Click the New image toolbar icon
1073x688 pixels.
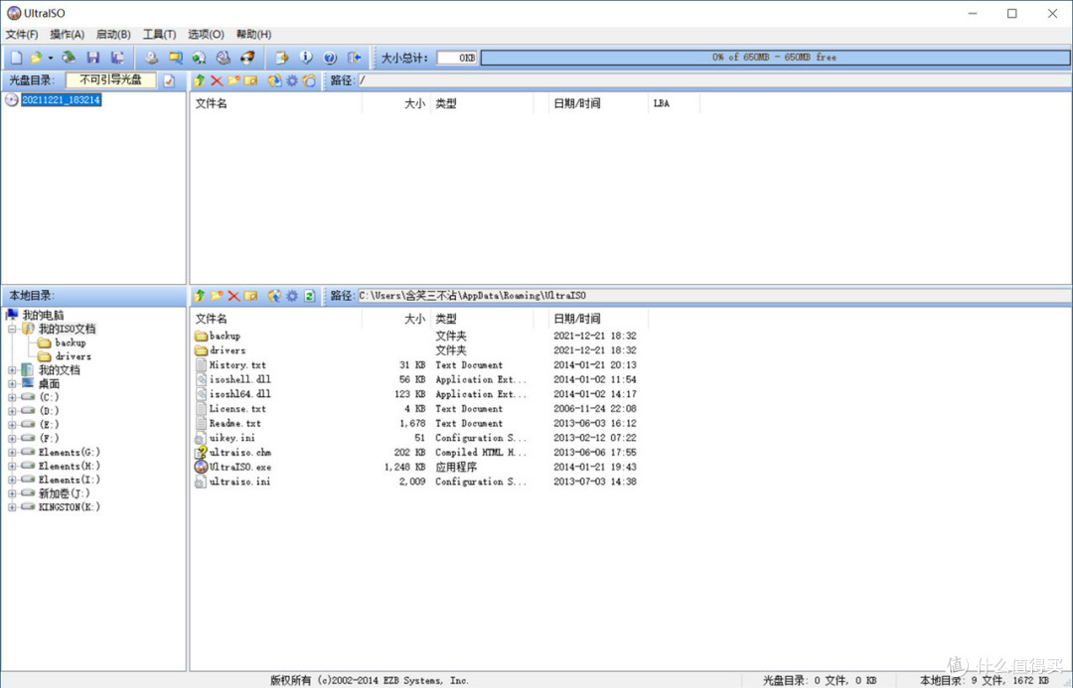(16, 59)
